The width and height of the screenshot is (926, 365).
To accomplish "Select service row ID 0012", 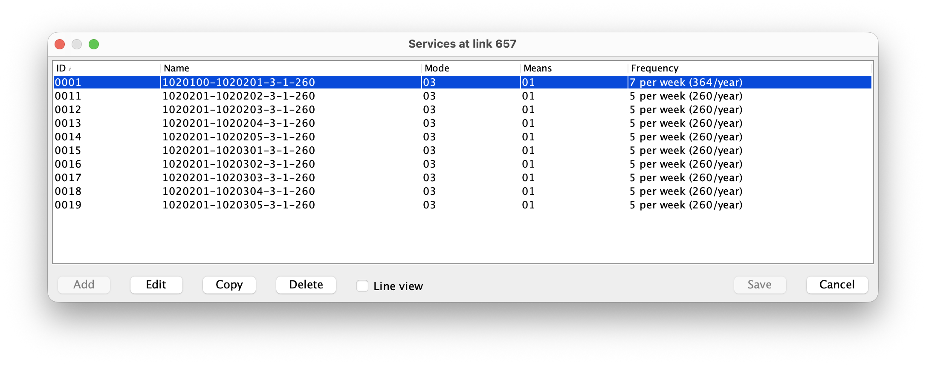I will [463, 109].
